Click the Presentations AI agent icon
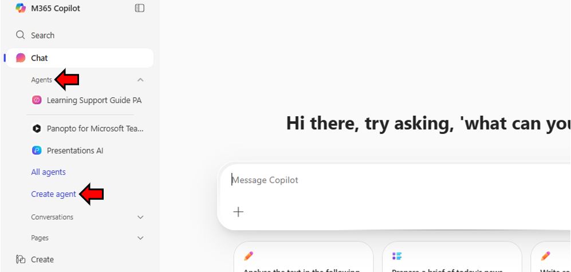 coord(37,151)
